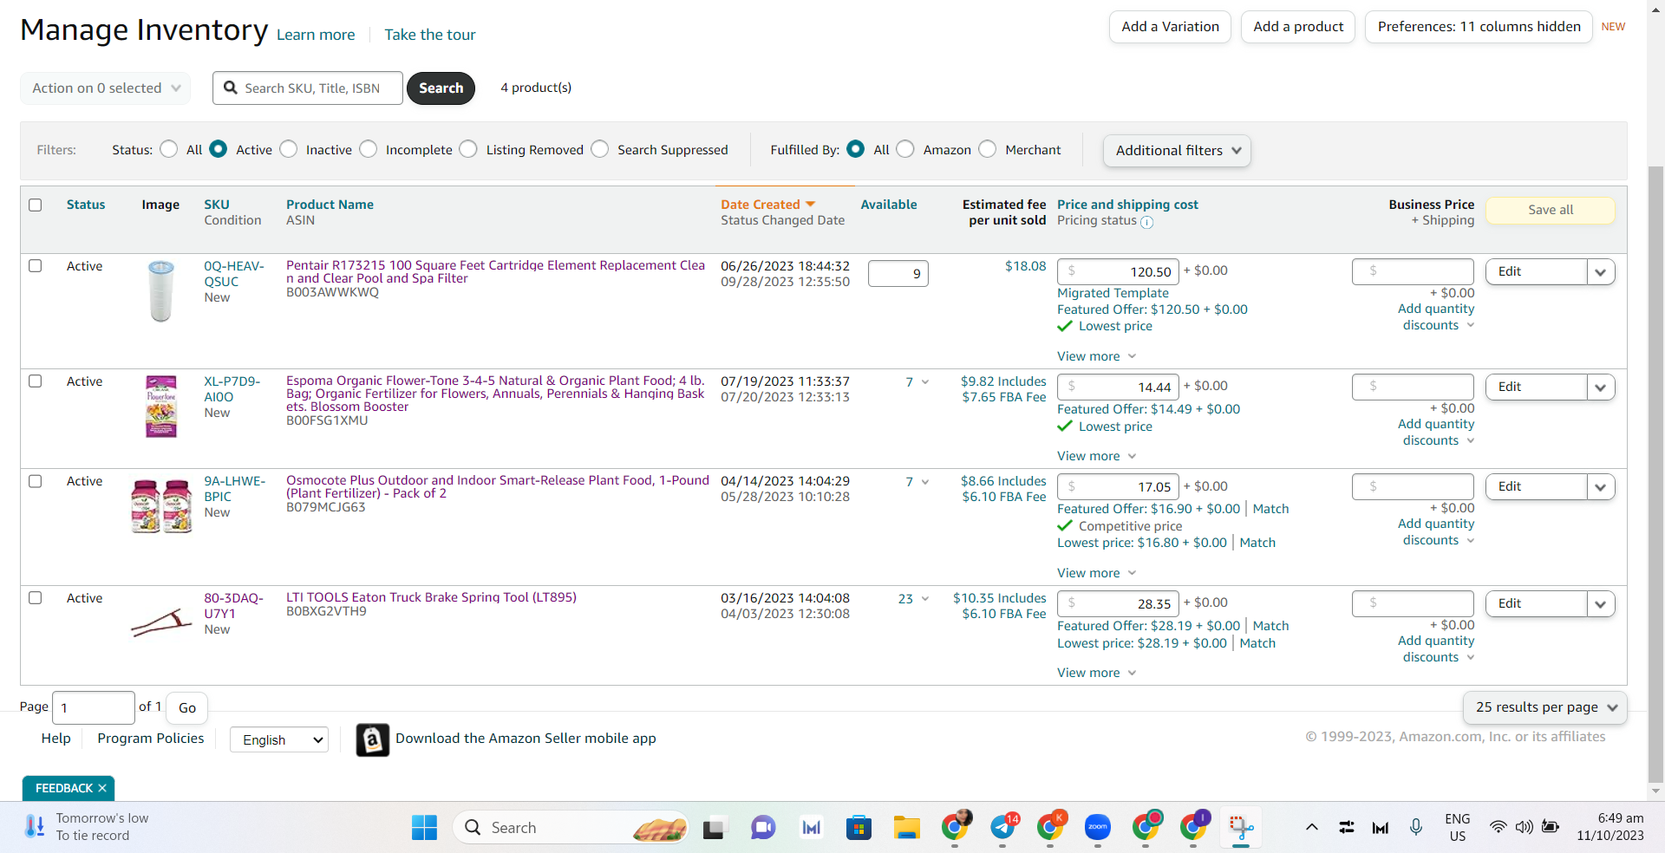This screenshot has width=1665, height=853.
Task: Click the Add a Variation button
Action: (x=1171, y=27)
